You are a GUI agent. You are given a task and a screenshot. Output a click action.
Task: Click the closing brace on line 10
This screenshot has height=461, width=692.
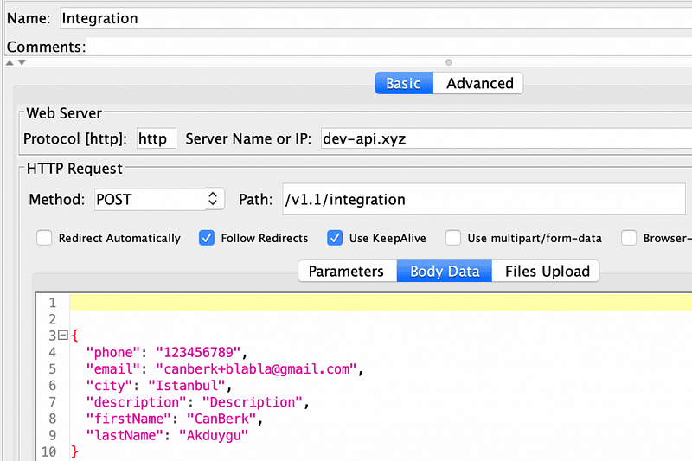point(74,451)
